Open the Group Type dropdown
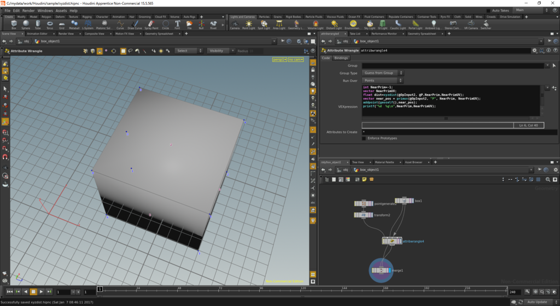 click(382, 73)
